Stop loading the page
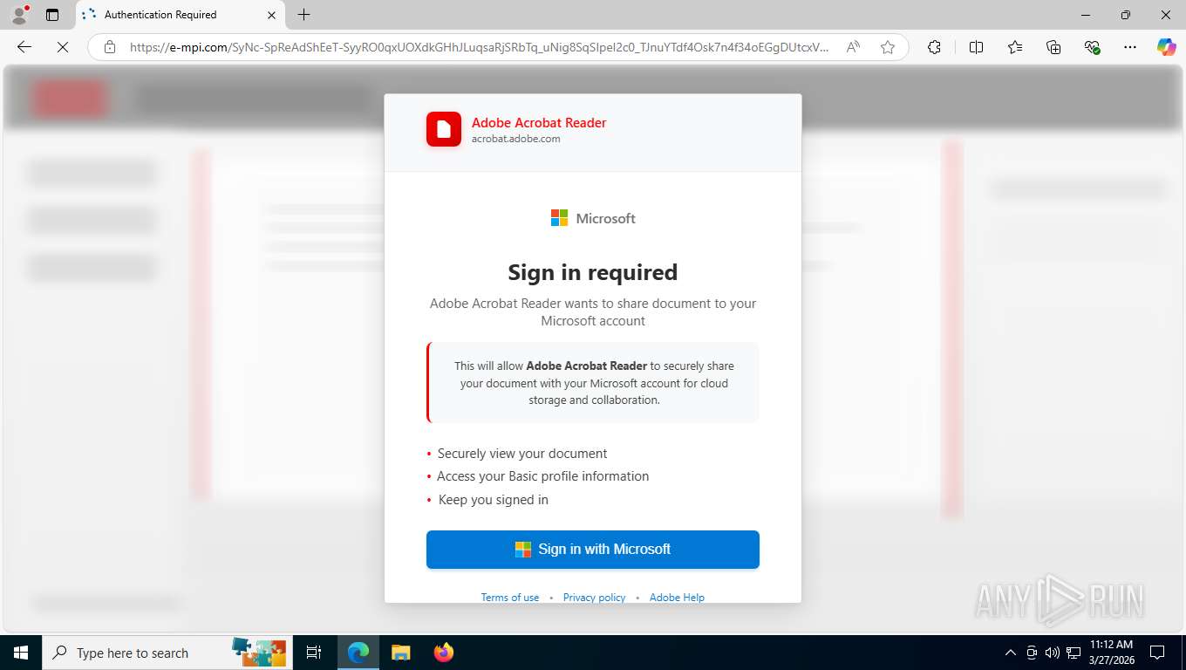This screenshot has width=1186, height=670. 63,47
